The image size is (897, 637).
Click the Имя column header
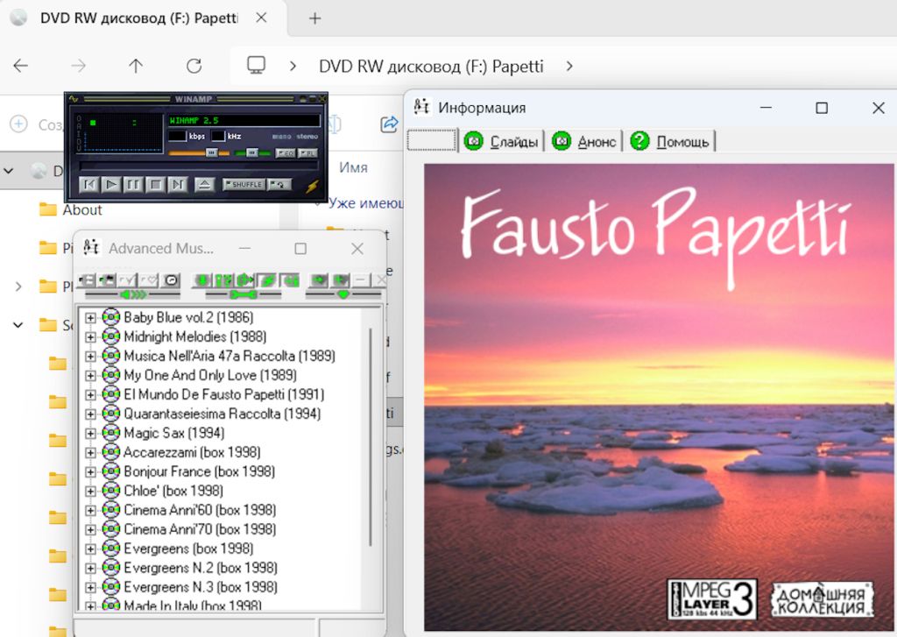tap(353, 167)
